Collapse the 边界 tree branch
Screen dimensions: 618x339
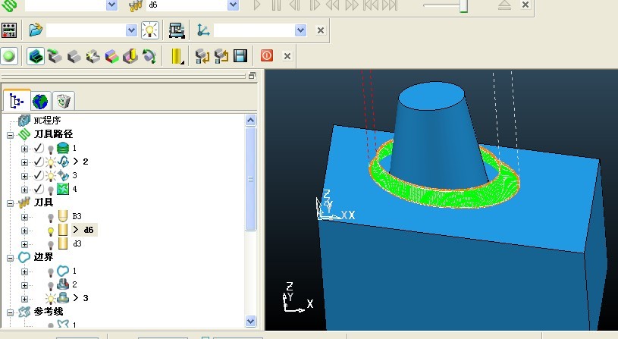click(x=11, y=258)
